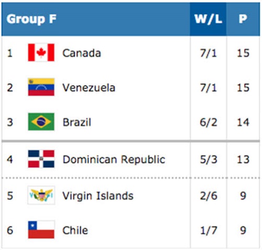The width and height of the screenshot is (262, 250).
Task: Click Chile's 1/7 win-loss record
Action: click(209, 230)
